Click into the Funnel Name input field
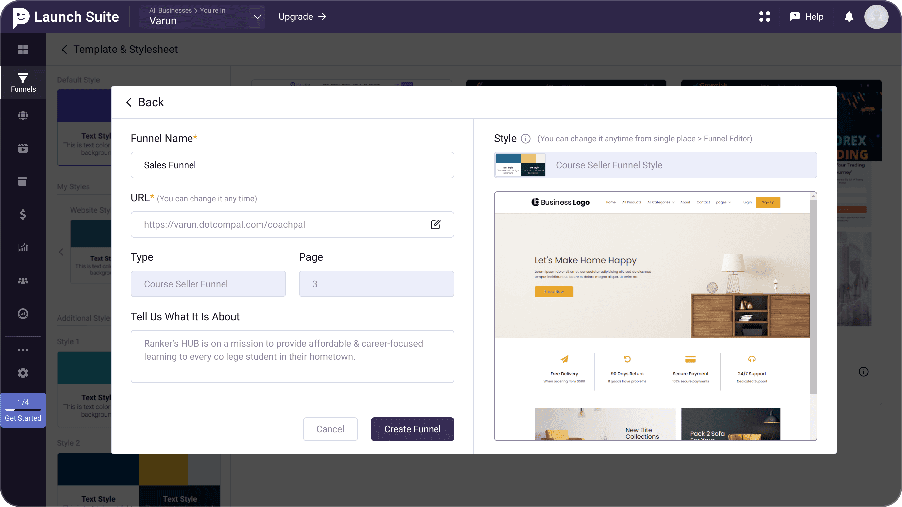Image resolution: width=902 pixels, height=507 pixels. [292, 165]
